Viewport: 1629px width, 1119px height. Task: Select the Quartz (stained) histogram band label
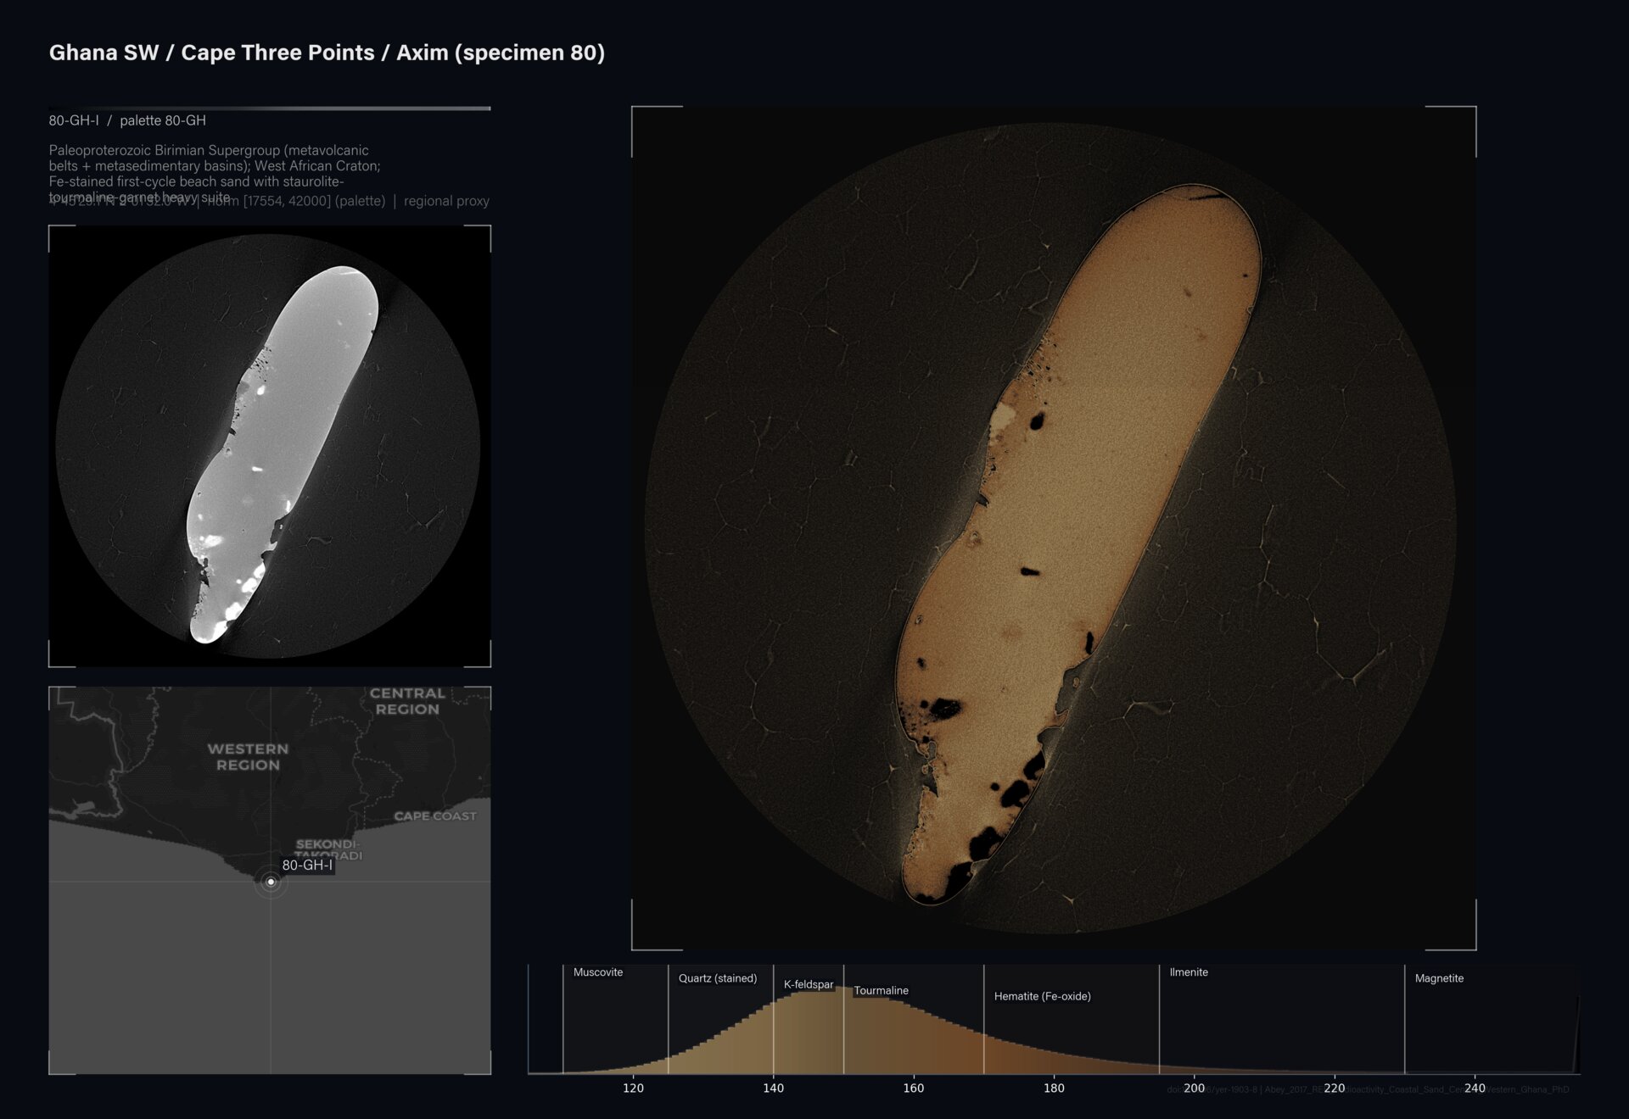coord(718,978)
